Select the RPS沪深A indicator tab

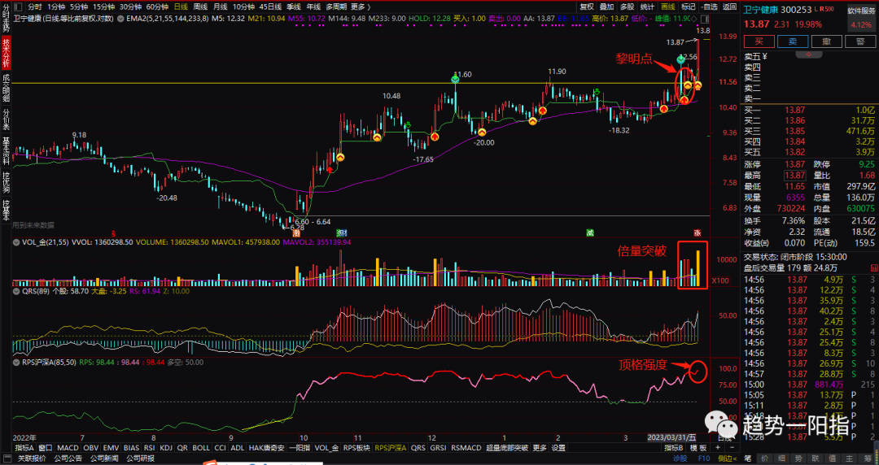click(x=391, y=448)
